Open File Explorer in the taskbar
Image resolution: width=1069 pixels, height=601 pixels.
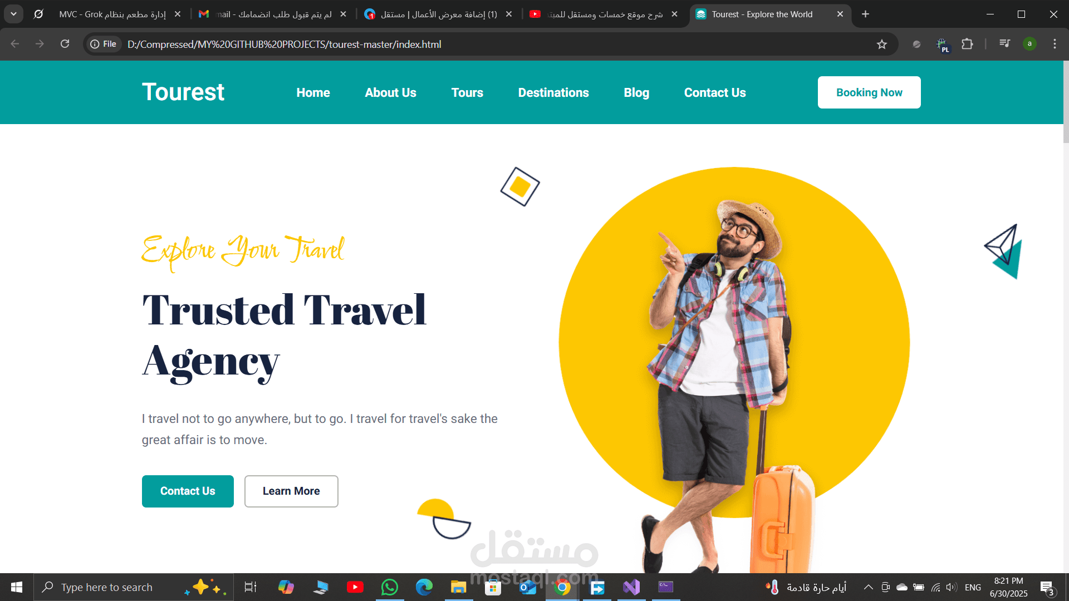(x=458, y=587)
